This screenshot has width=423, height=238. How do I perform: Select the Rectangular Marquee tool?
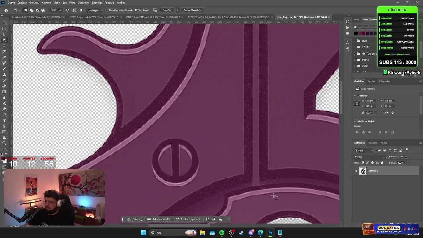click(4, 29)
